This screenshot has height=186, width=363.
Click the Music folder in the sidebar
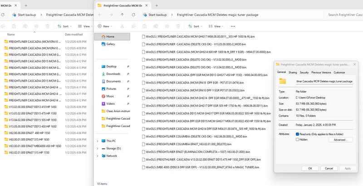click(x=110, y=96)
